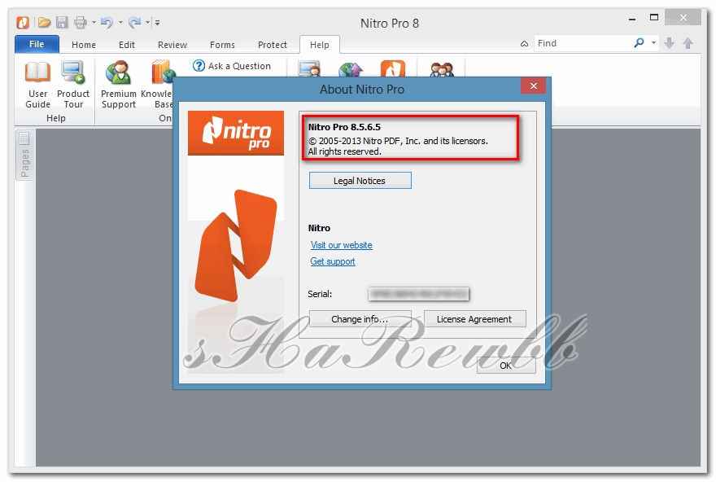
Task: Open the User Guide
Action: click(x=38, y=85)
